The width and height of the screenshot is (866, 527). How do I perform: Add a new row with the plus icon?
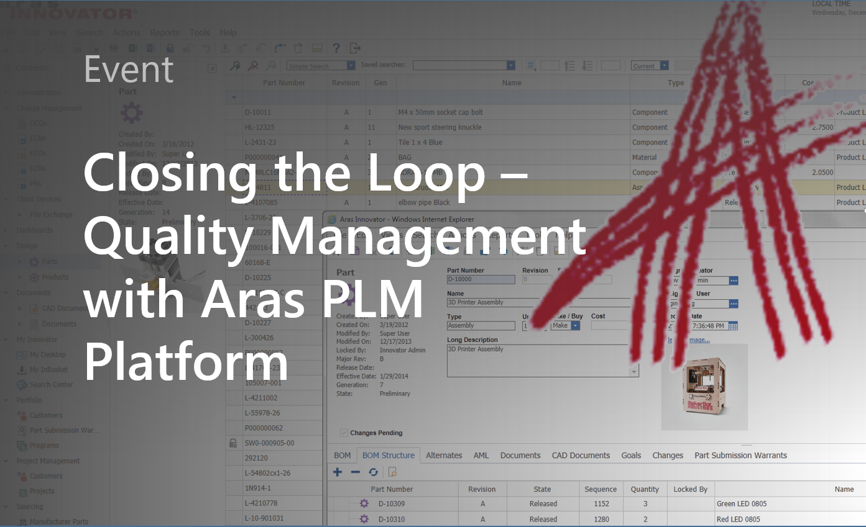[338, 472]
